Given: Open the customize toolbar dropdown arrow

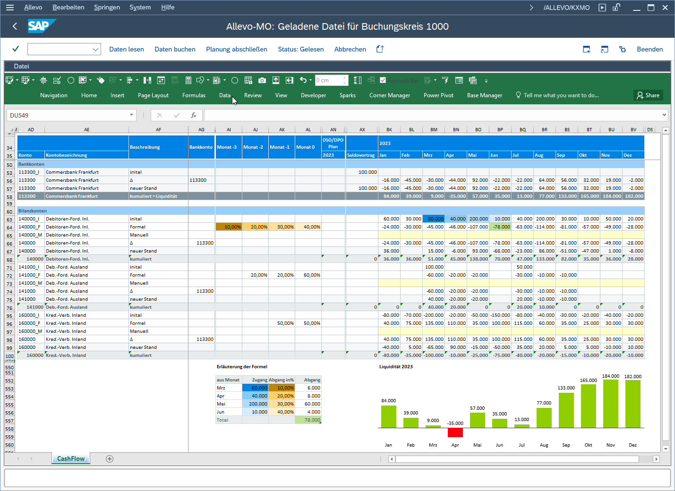Looking at the screenshot, I should (x=486, y=81).
